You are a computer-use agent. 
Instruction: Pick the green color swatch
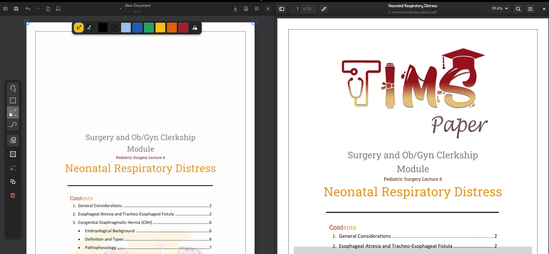[149, 28]
